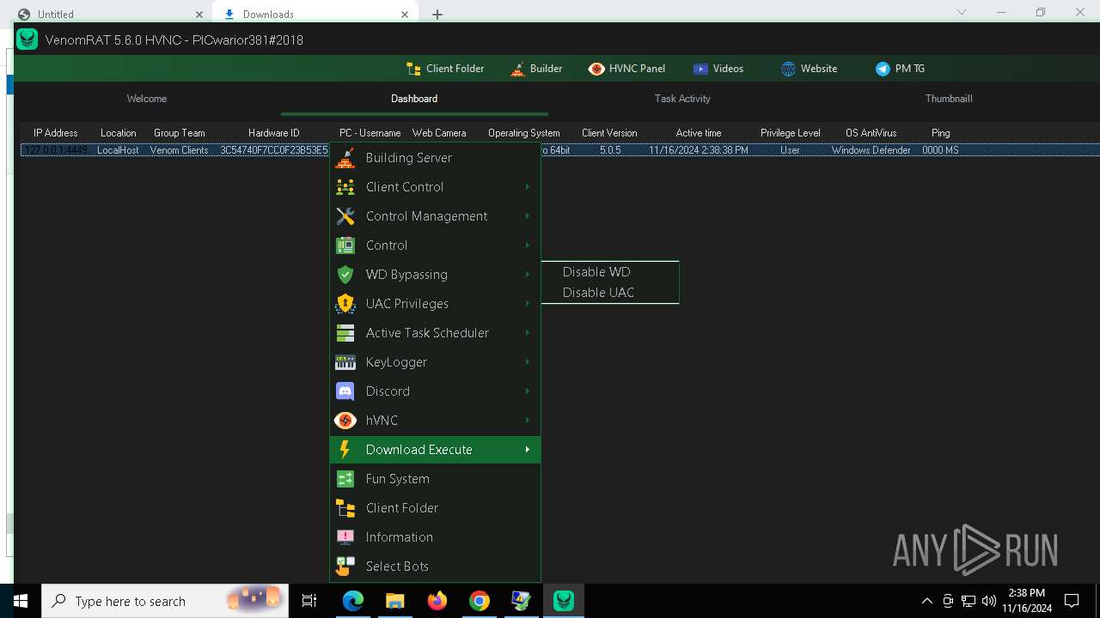Launch Google Chrome from the taskbar
This screenshot has width=1100, height=618.
tap(480, 601)
